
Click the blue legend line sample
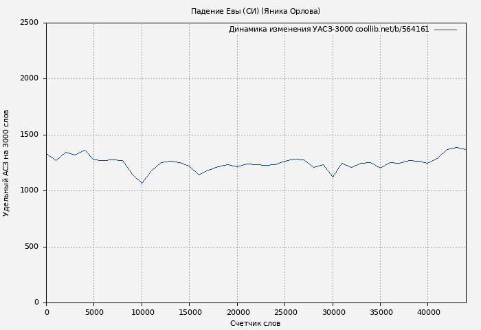445,30
